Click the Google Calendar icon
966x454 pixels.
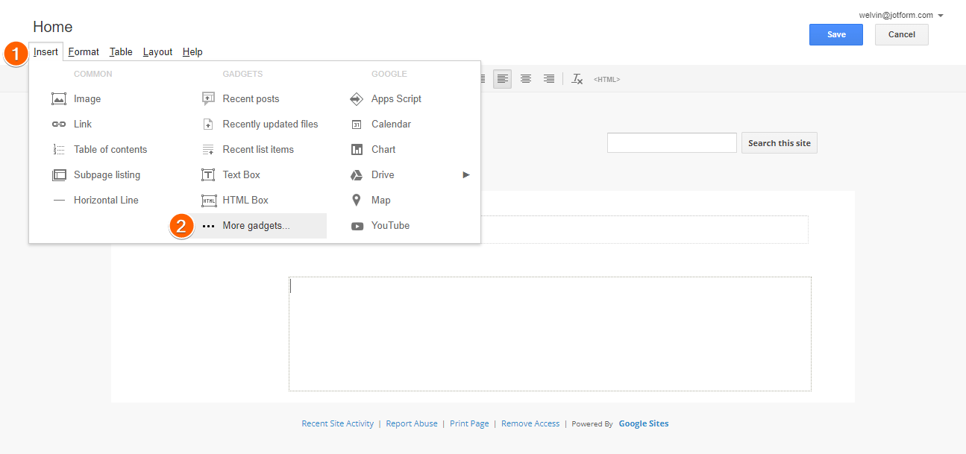(357, 124)
